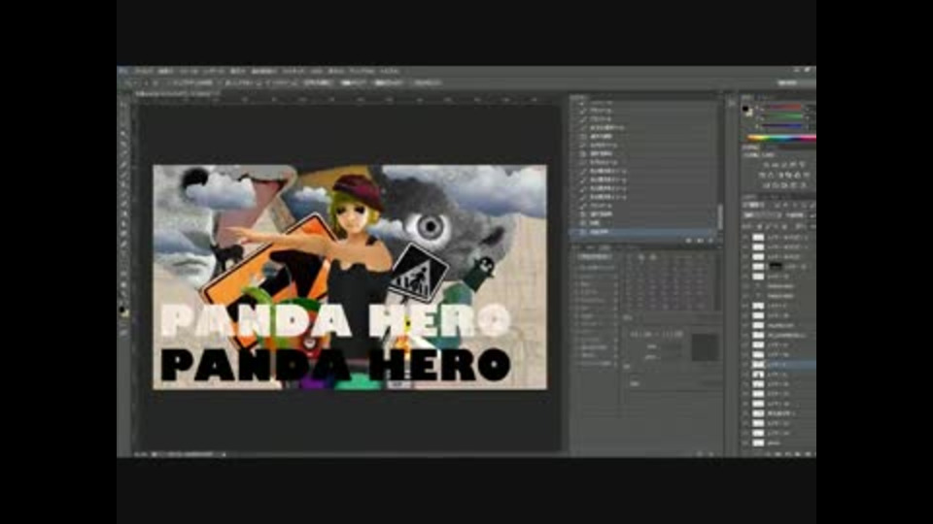Create new snapshot in History panel

click(701, 241)
